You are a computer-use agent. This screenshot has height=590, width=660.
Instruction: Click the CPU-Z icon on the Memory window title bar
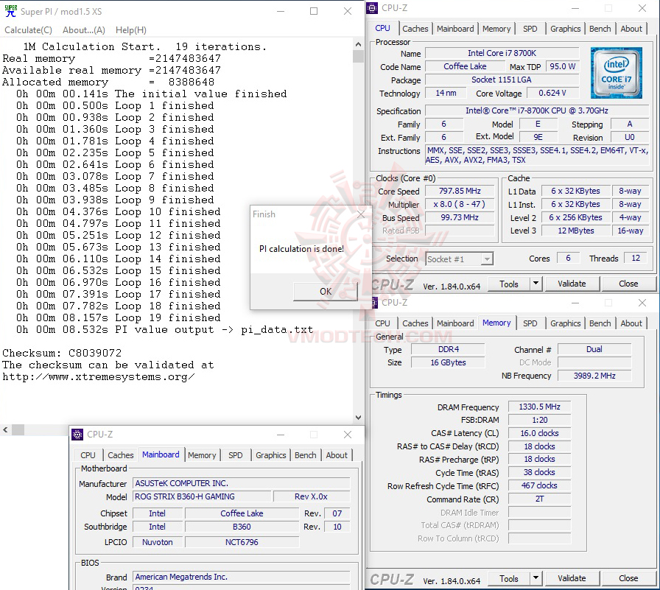click(376, 303)
